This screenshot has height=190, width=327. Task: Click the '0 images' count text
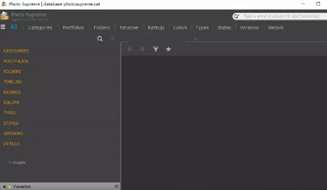17,162
